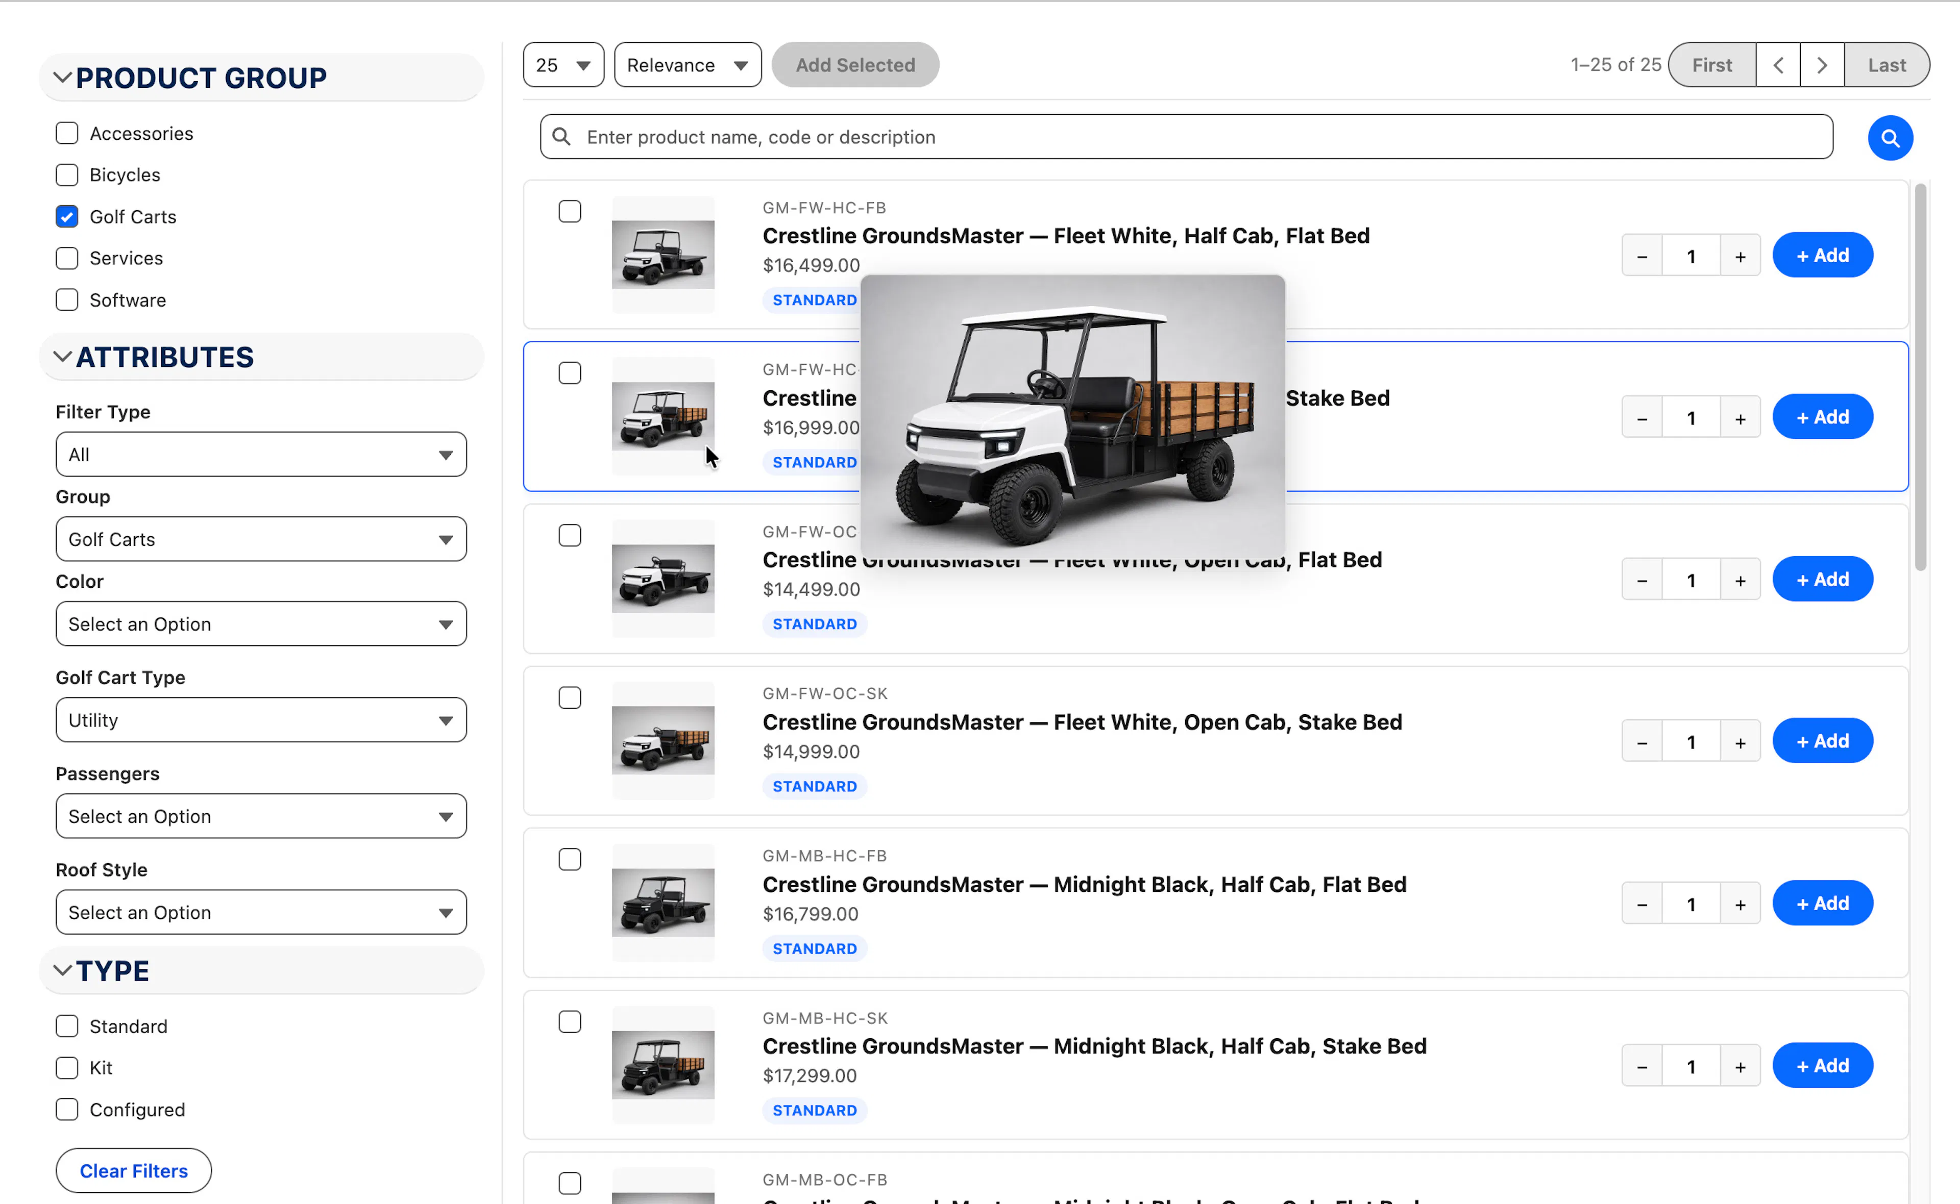Open the Passengers dropdown
The image size is (1960, 1204).
point(261,816)
